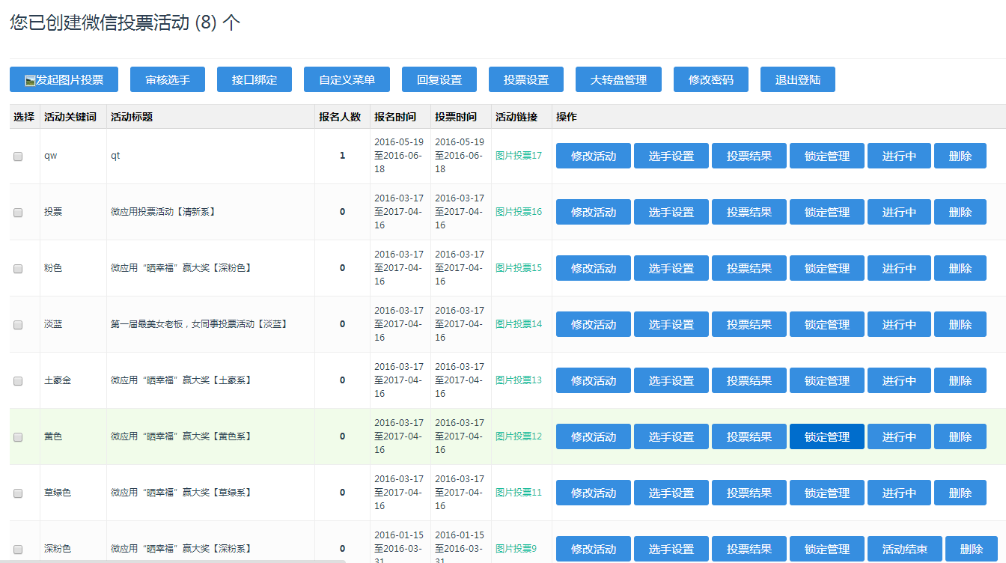
Task: Open the 图片投票17 activity link
Action: click(519, 156)
